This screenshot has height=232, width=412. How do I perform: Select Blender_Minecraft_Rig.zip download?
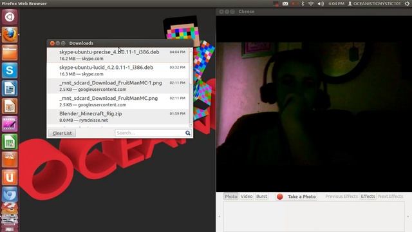click(x=118, y=117)
